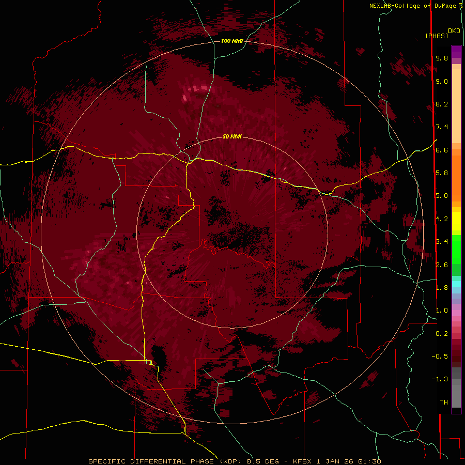Click the cyan band of the color scale
This screenshot has height=465, width=465.
[x=456, y=284]
